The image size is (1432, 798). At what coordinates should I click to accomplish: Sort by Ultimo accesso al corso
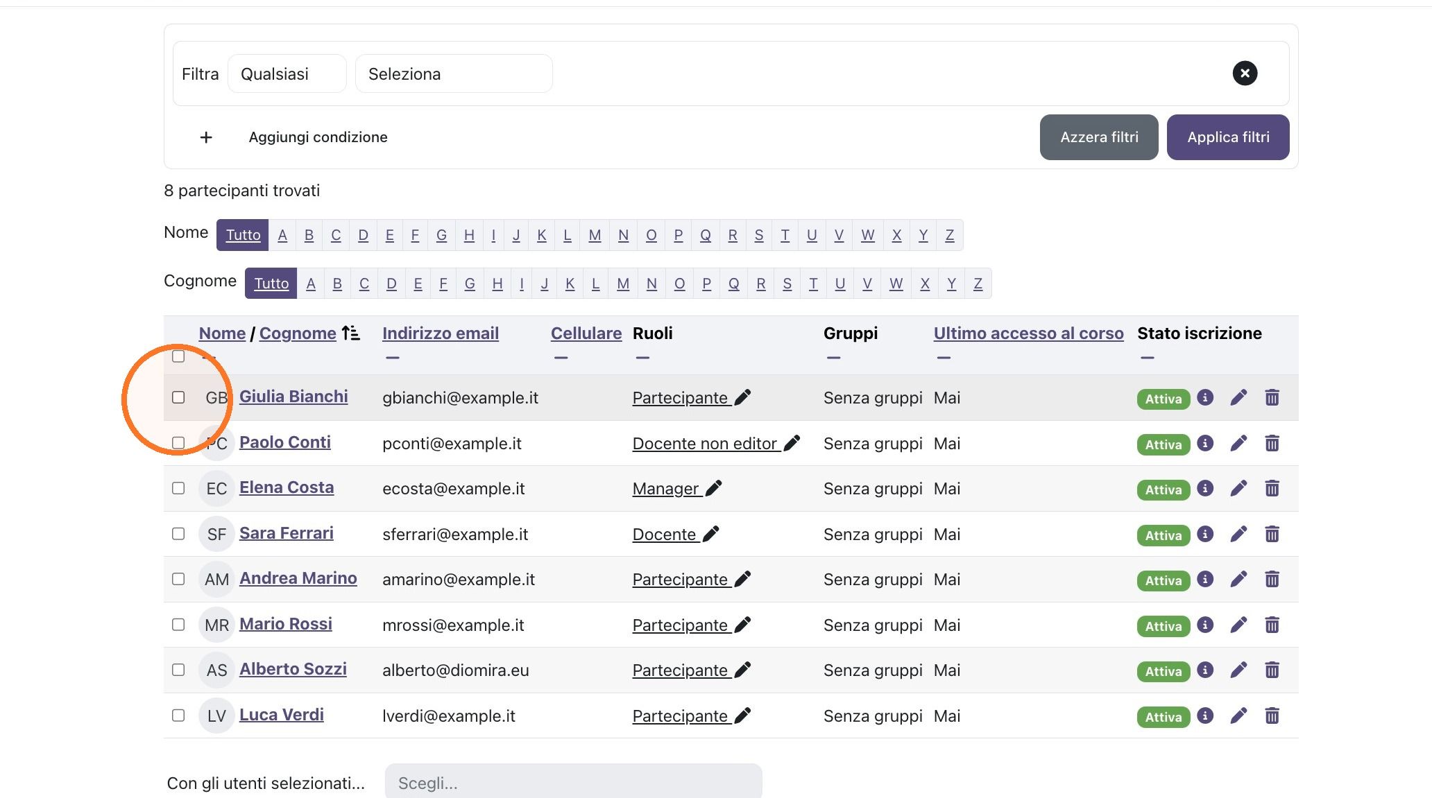pyautogui.click(x=1028, y=333)
